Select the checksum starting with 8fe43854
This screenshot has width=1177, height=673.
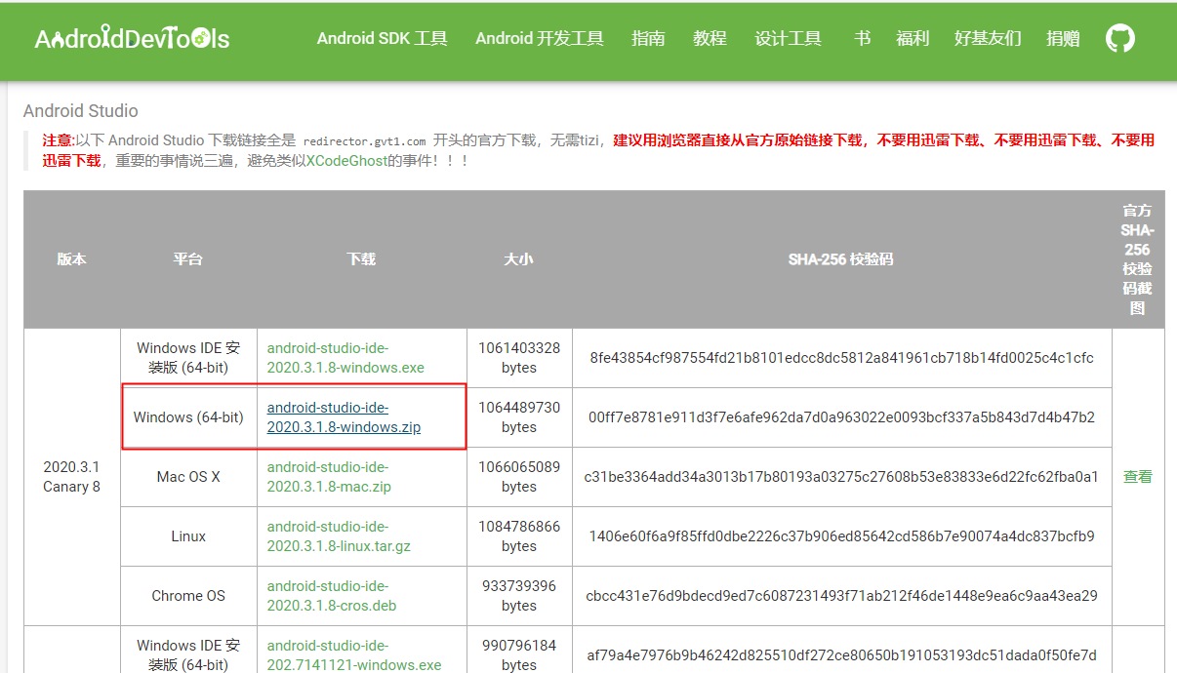point(841,358)
